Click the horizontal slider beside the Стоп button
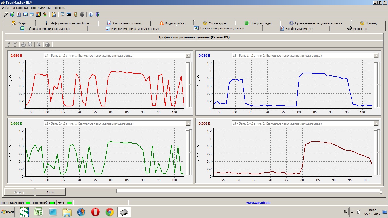388x218 pixels. 249,191
